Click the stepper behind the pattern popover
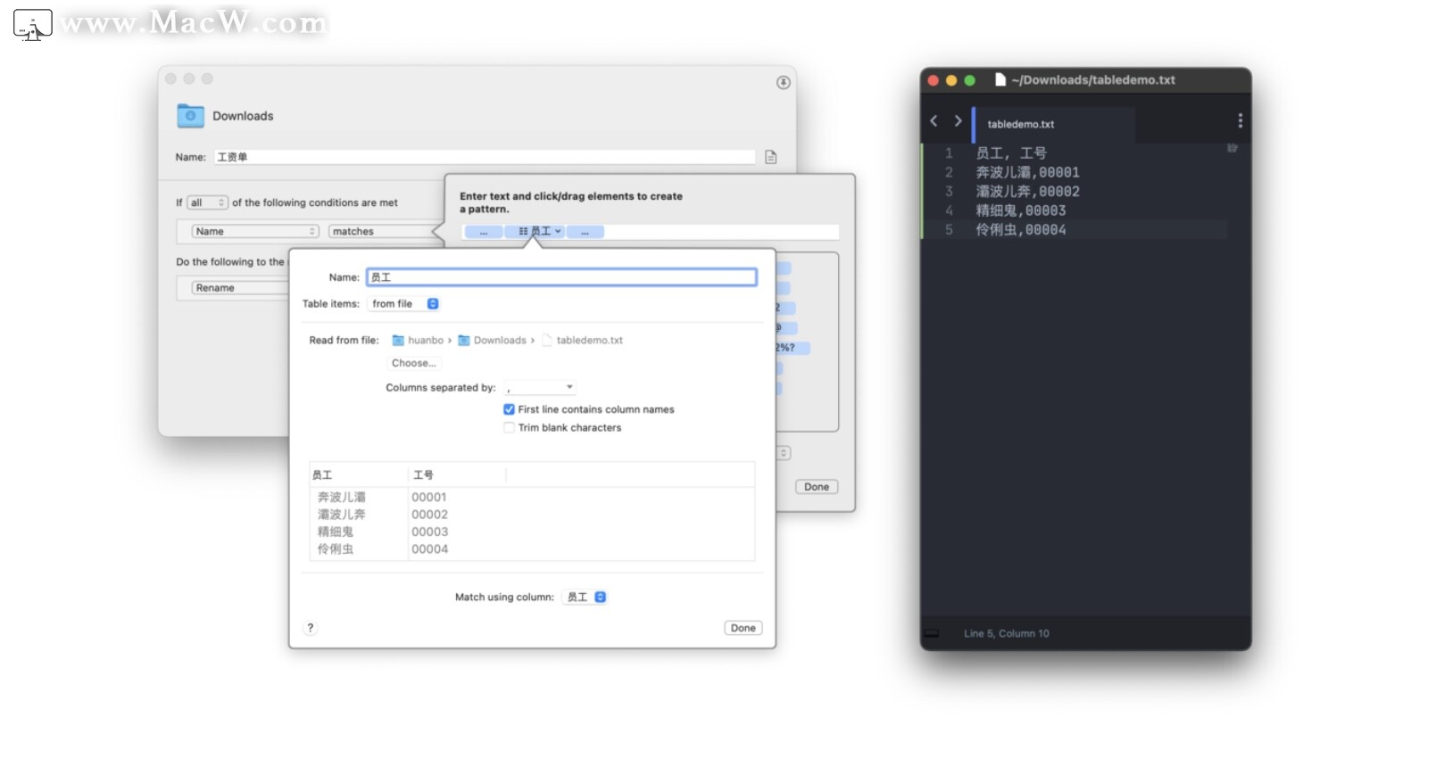 (784, 453)
